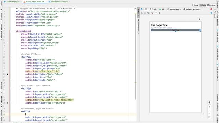219x123 pixels.
Task: Click the code editor vertical scrollbar
Action: pyautogui.click(x=136, y=56)
